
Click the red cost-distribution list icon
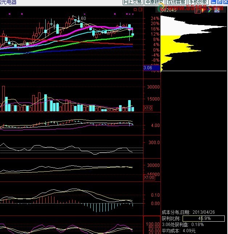198,11
